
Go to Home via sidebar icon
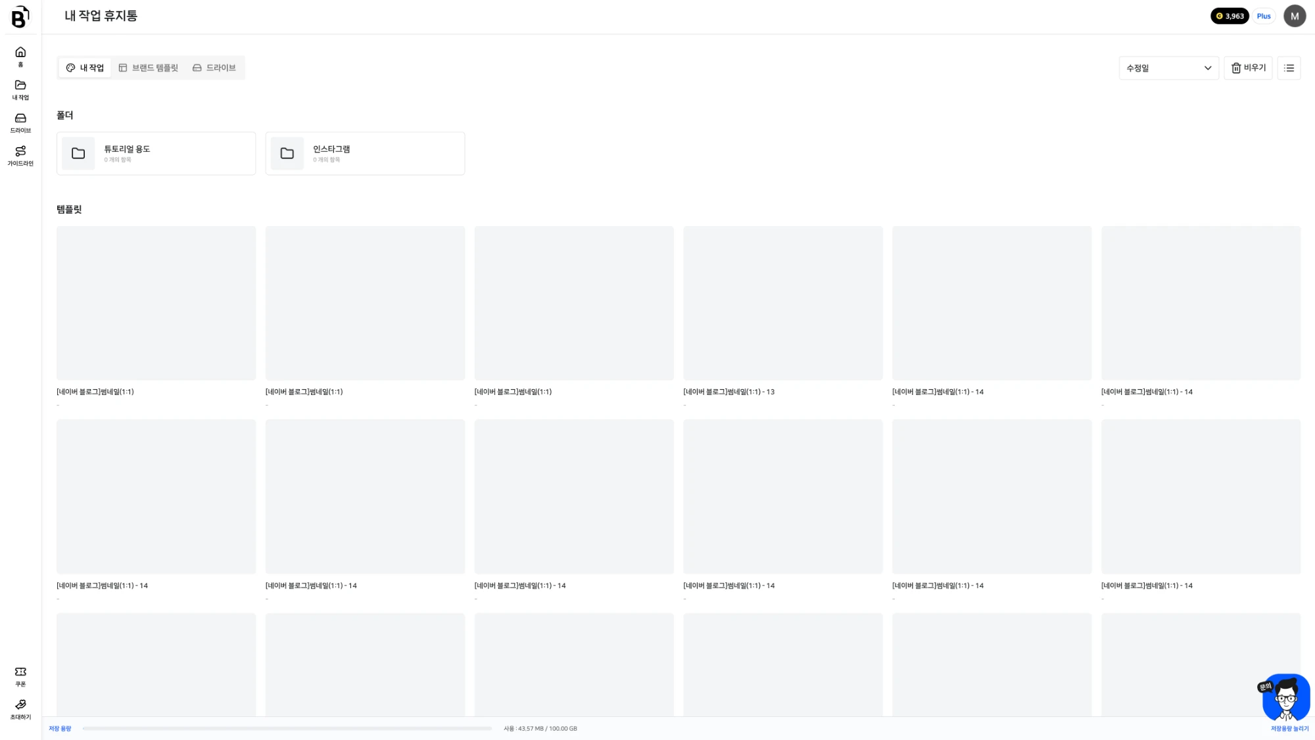coord(20,57)
